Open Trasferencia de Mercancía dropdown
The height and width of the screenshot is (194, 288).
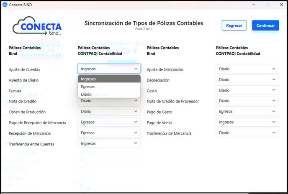pos(247,133)
